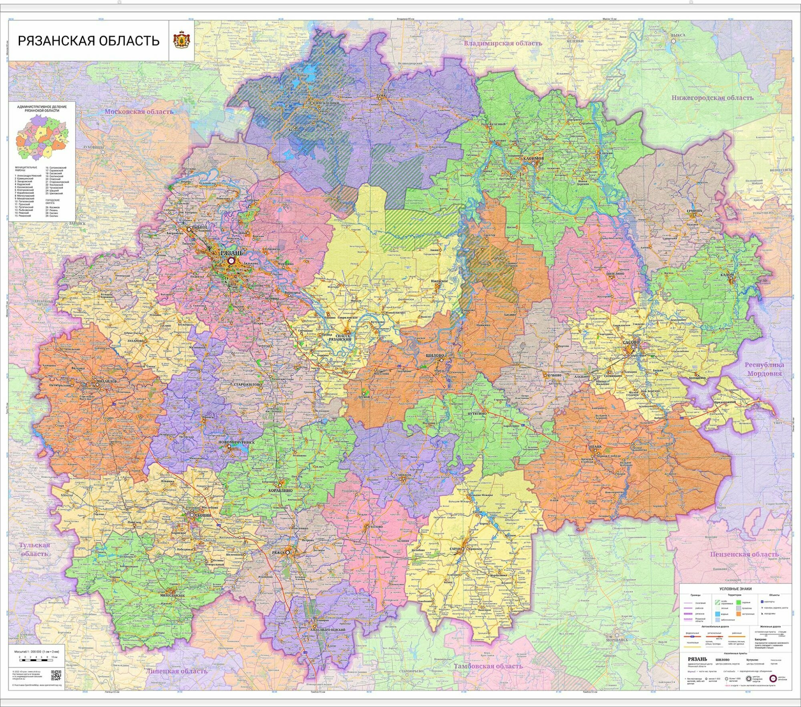
Task: Click the Ryazan Oblast coat of arms
Action: [181, 40]
